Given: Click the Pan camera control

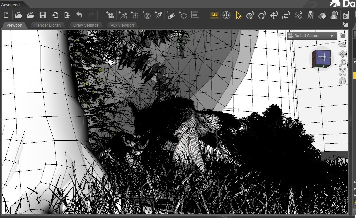Looking at the screenshot, I should pyautogui.click(x=342, y=54).
